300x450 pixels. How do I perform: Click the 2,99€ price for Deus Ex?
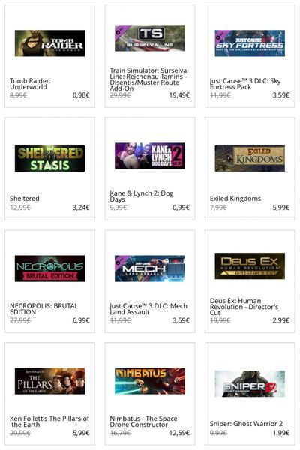281,320
